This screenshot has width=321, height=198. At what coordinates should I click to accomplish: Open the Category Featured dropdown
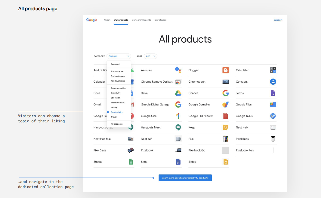119,56
